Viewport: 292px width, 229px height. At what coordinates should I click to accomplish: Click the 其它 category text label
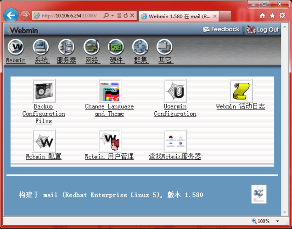point(166,60)
